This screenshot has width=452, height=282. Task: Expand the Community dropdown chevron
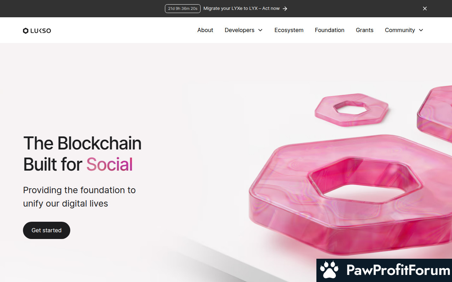point(421,30)
